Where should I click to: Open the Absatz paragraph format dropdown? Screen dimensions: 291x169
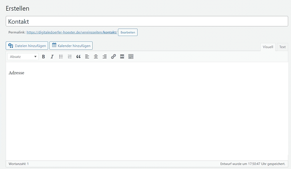pos(23,57)
